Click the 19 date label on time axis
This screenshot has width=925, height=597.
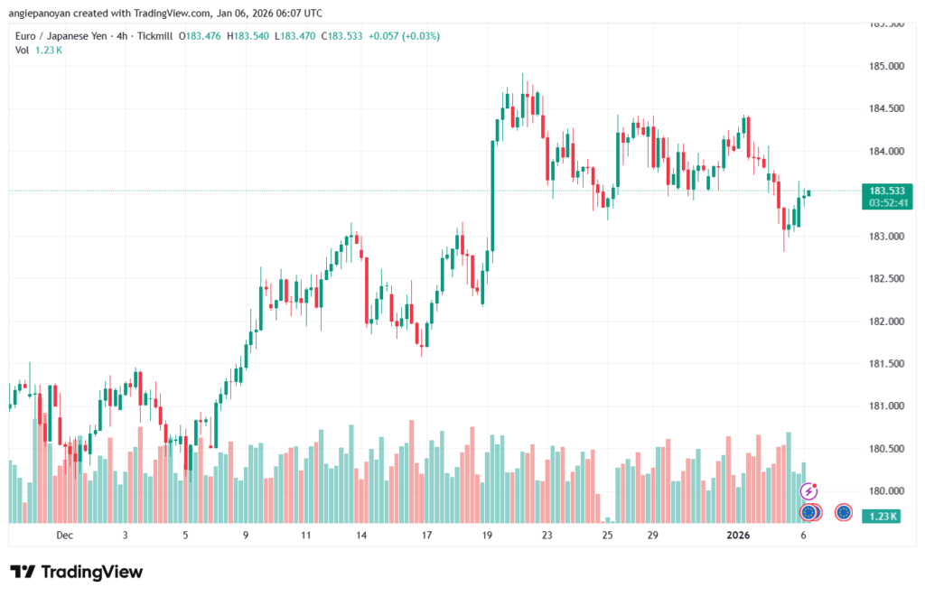[487, 535]
